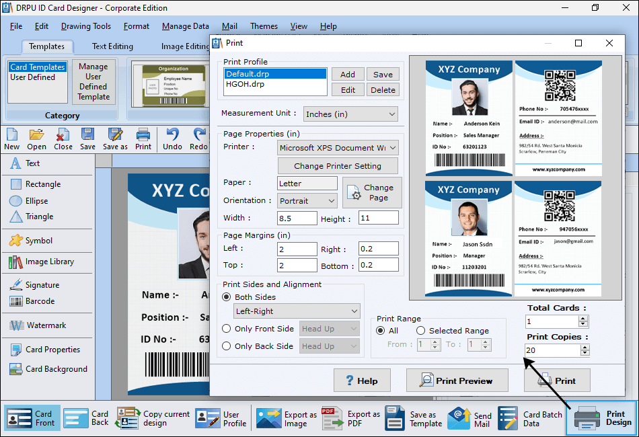
Task: Click Change Page button
Action: pos(372,193)
